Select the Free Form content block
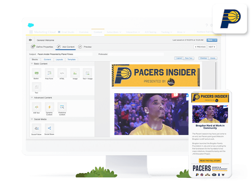251x181 pixels. [49, 73]
